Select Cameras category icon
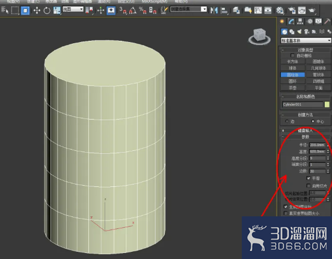The image size is (332, 259). tap(307, 32)
